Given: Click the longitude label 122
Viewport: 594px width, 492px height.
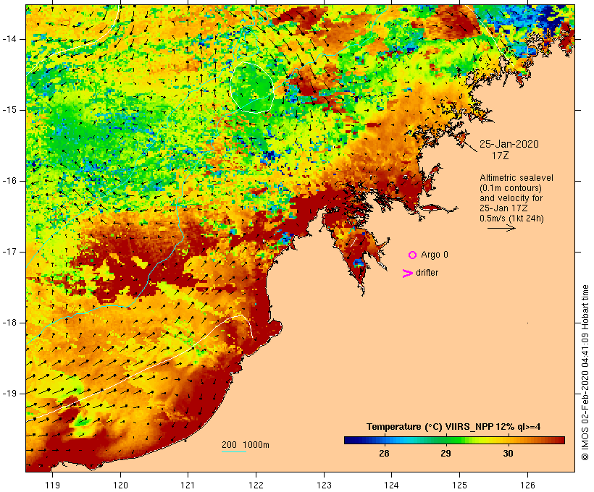Looking at the screenshot, I should 256,485.
